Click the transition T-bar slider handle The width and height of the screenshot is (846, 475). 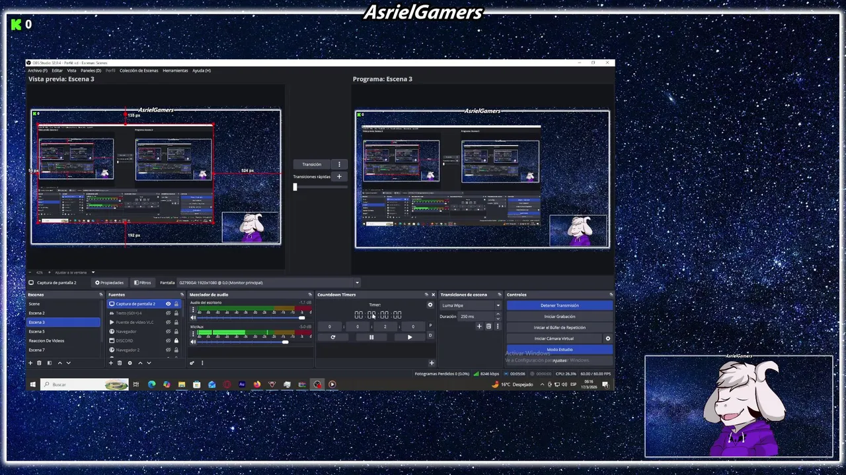coord(295,187)
